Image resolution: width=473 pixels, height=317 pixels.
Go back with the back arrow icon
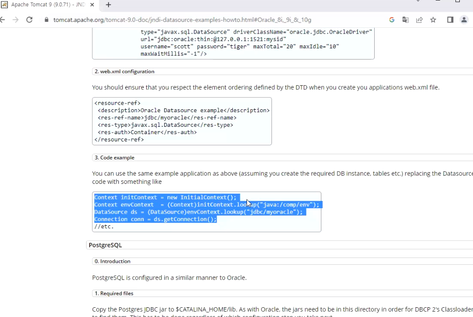pyautogui.click(x=2, y=20)
